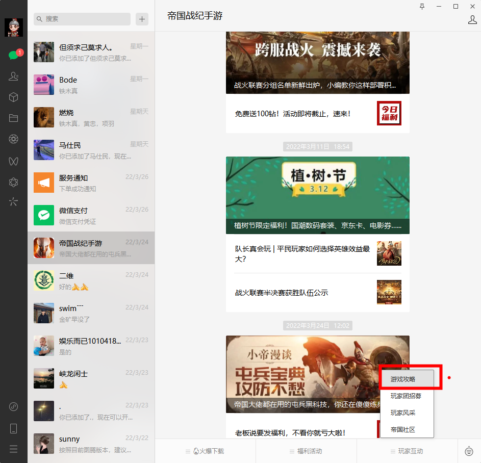The image size is (481, 463).
Task: Expand the 玩家互动 bottom menu
Action: tap(407, 451)
